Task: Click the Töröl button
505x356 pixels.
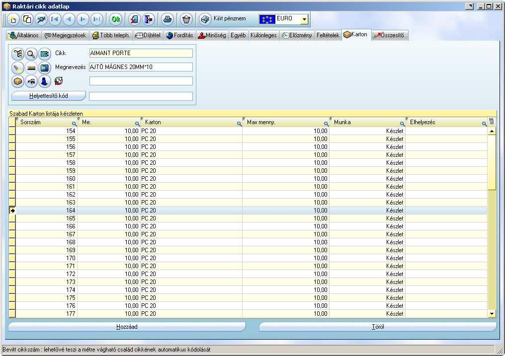Action: [378, 327]
